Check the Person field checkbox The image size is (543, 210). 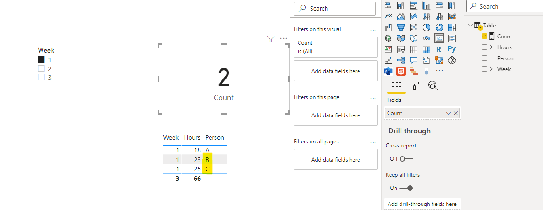[485, 58]
